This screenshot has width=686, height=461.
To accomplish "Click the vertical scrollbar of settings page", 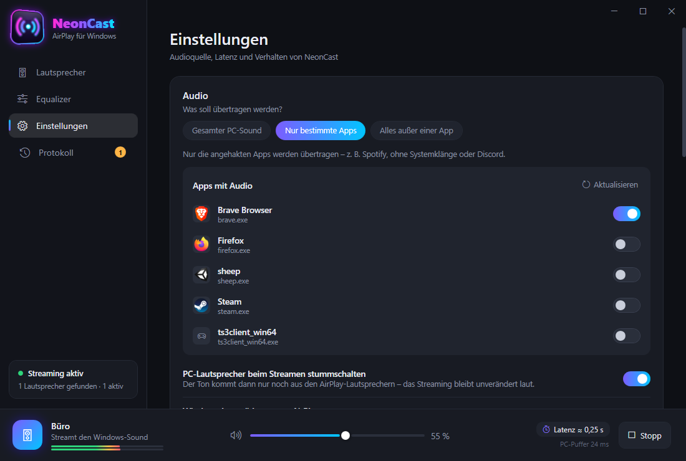I will (684, 92).
